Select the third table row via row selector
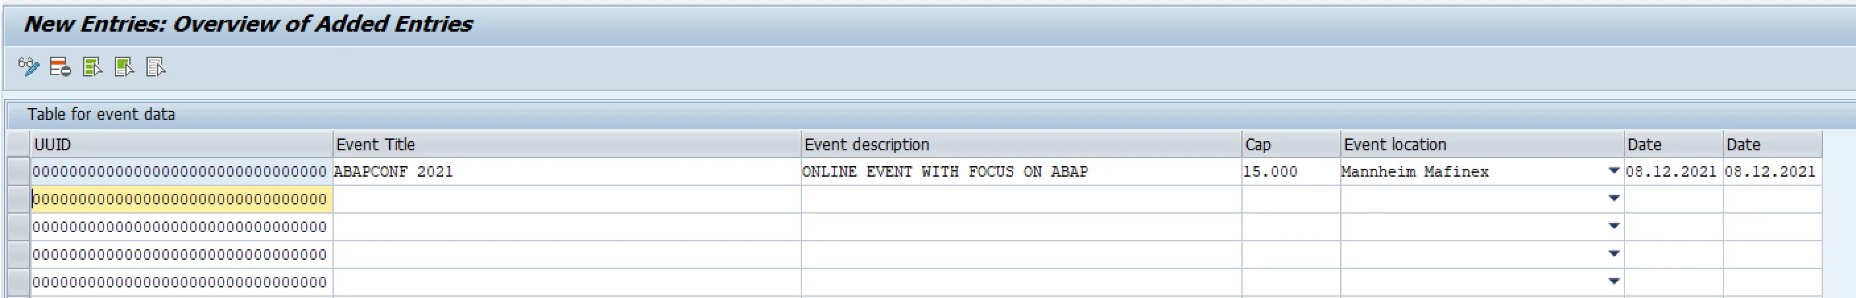This screenshot has height=298, width=1856. coord(18,227)
